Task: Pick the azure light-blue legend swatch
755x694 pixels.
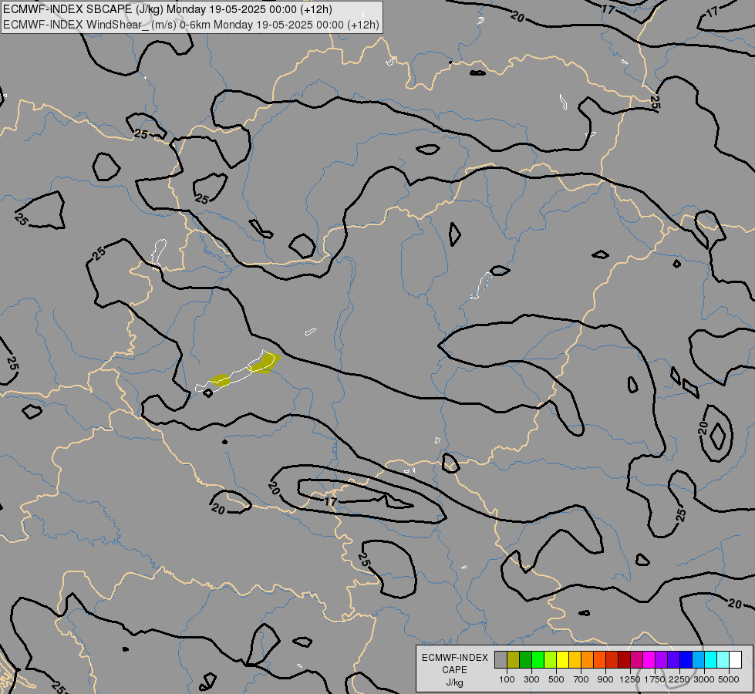Action: [x=699, y=660]
